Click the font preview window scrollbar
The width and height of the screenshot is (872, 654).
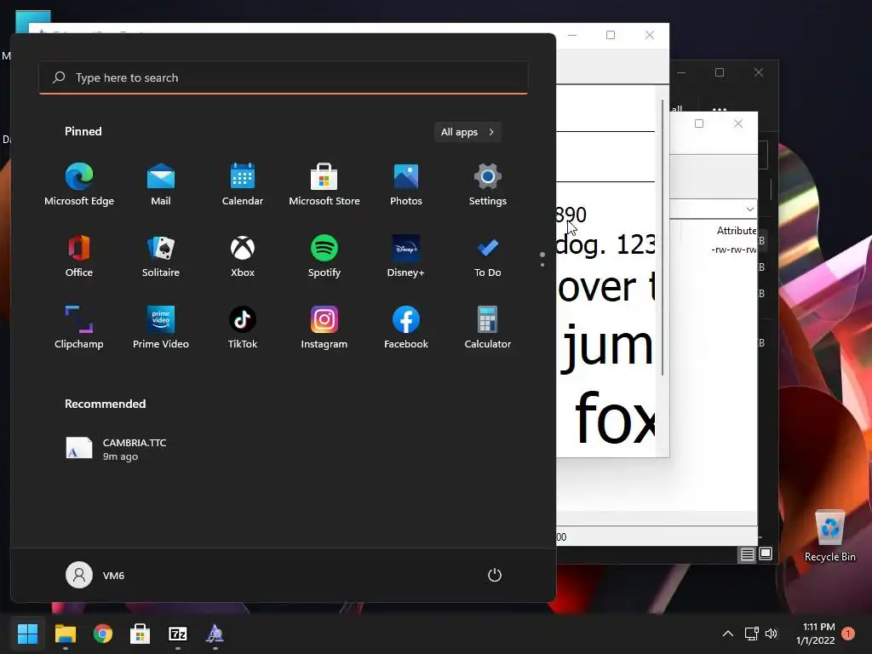pos(663,238)
